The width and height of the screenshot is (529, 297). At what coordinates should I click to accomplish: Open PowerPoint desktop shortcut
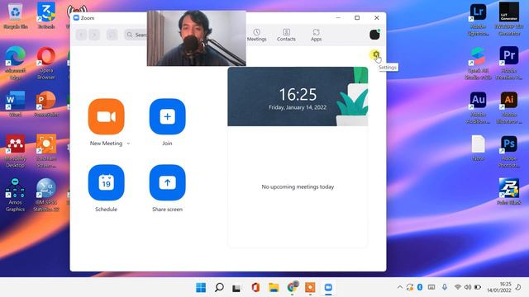click(x=46, y=104)
